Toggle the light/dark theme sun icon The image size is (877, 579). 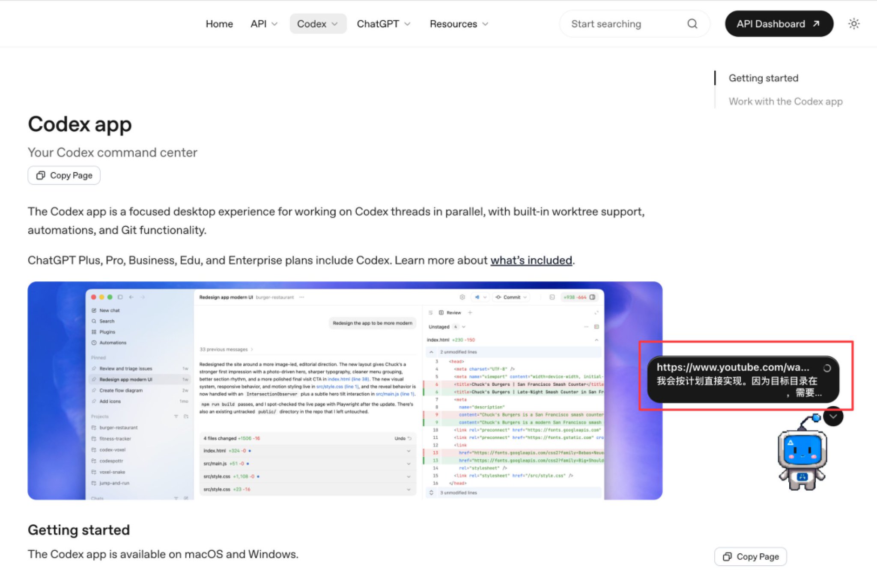point(854,24)
